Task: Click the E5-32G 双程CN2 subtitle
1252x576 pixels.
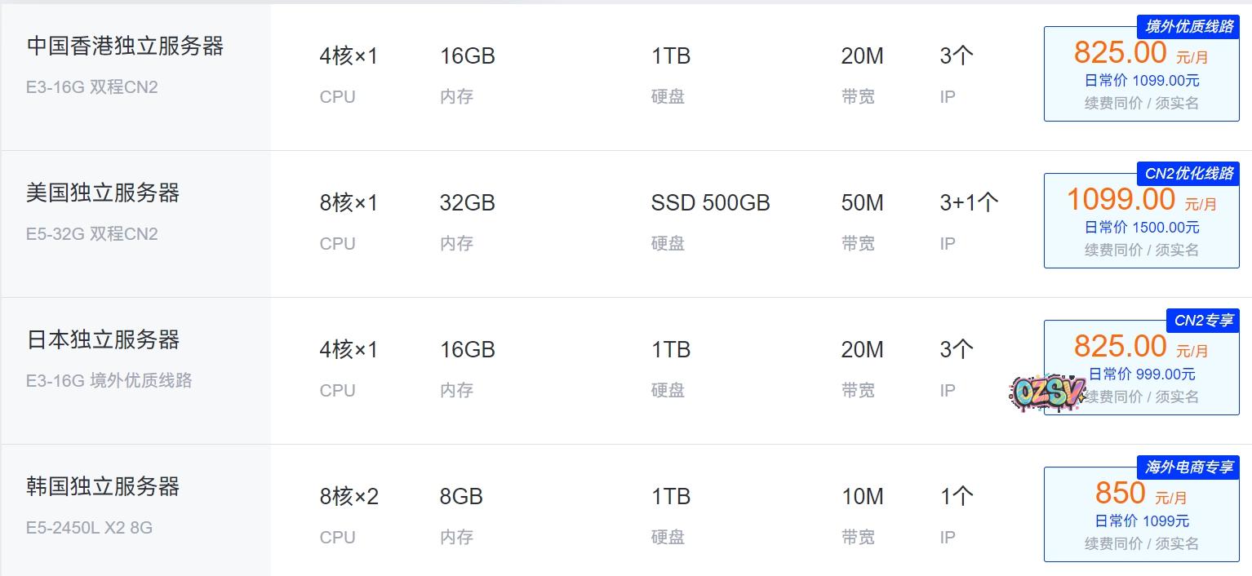Action: [x=92, y=234]
